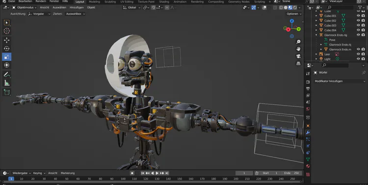Open the outliner filter dropdown
The width and height of the screenshot is (368, 185).
pyautogui.click(x=361, y=7)
